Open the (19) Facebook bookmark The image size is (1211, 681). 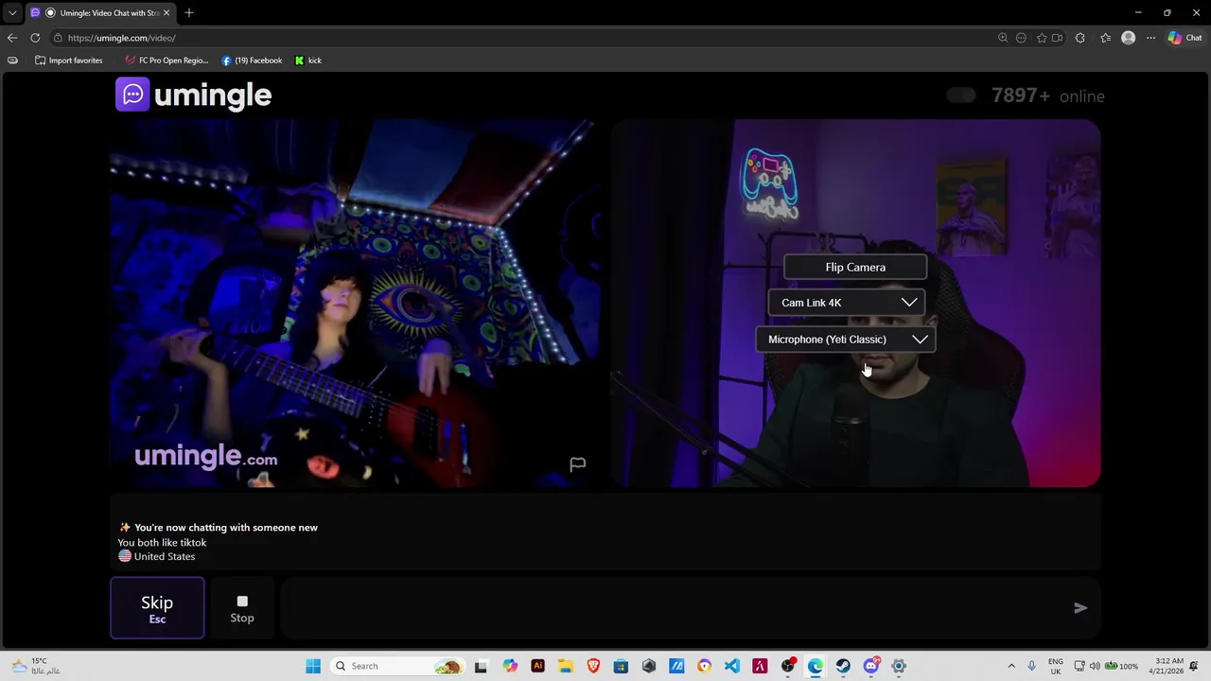252,61
